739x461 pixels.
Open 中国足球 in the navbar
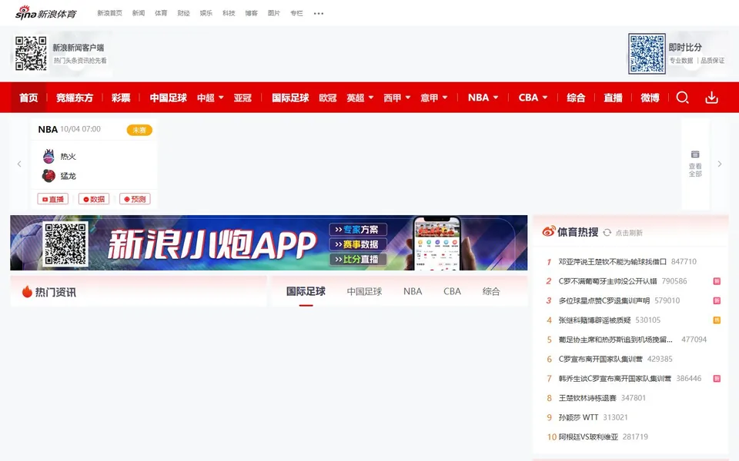click(169, 98)
